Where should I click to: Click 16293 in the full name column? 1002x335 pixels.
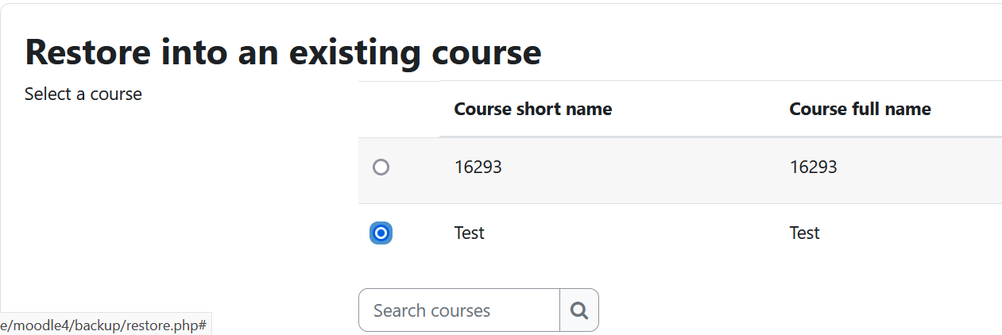[x=814, y=167]
